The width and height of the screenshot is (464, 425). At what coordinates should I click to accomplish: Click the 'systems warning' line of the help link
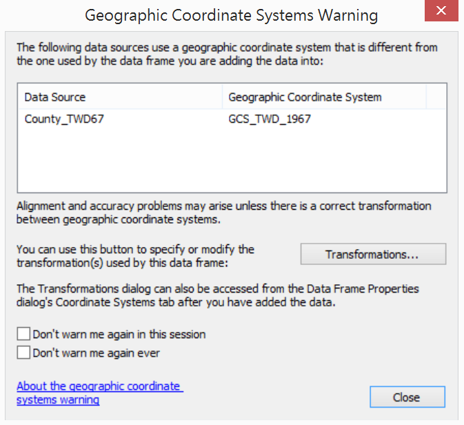pos(58,399)
